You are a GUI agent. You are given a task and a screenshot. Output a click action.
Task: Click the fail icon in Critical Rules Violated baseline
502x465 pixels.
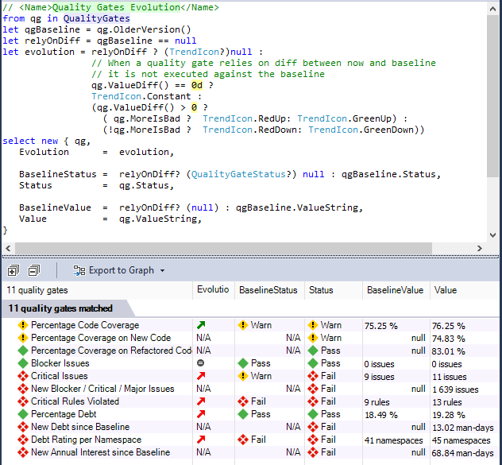tap(243, 401)
